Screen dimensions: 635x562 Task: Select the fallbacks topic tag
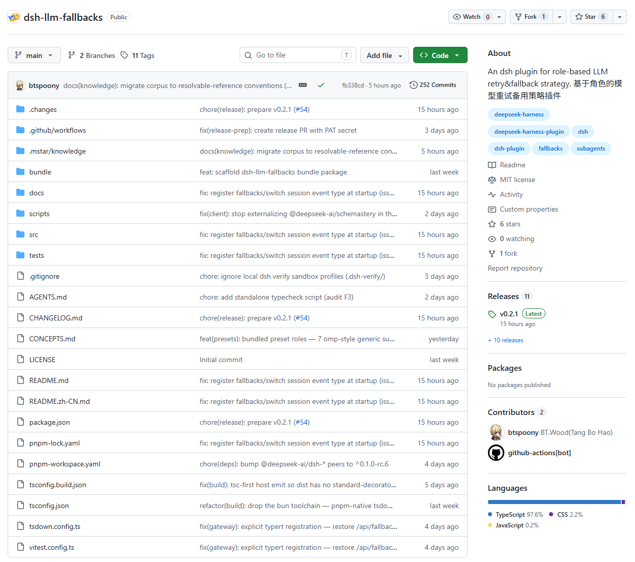[x=551, y=149]
